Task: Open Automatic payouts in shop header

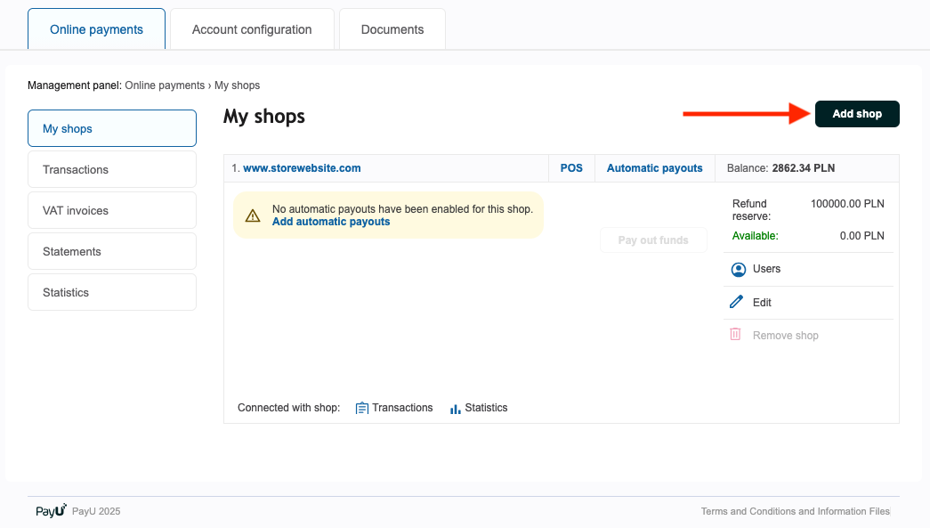Action: [x=654, y=167]
